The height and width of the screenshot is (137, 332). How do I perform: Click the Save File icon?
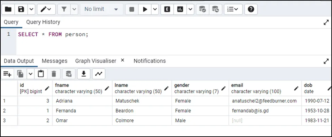[x=21, y=9]
